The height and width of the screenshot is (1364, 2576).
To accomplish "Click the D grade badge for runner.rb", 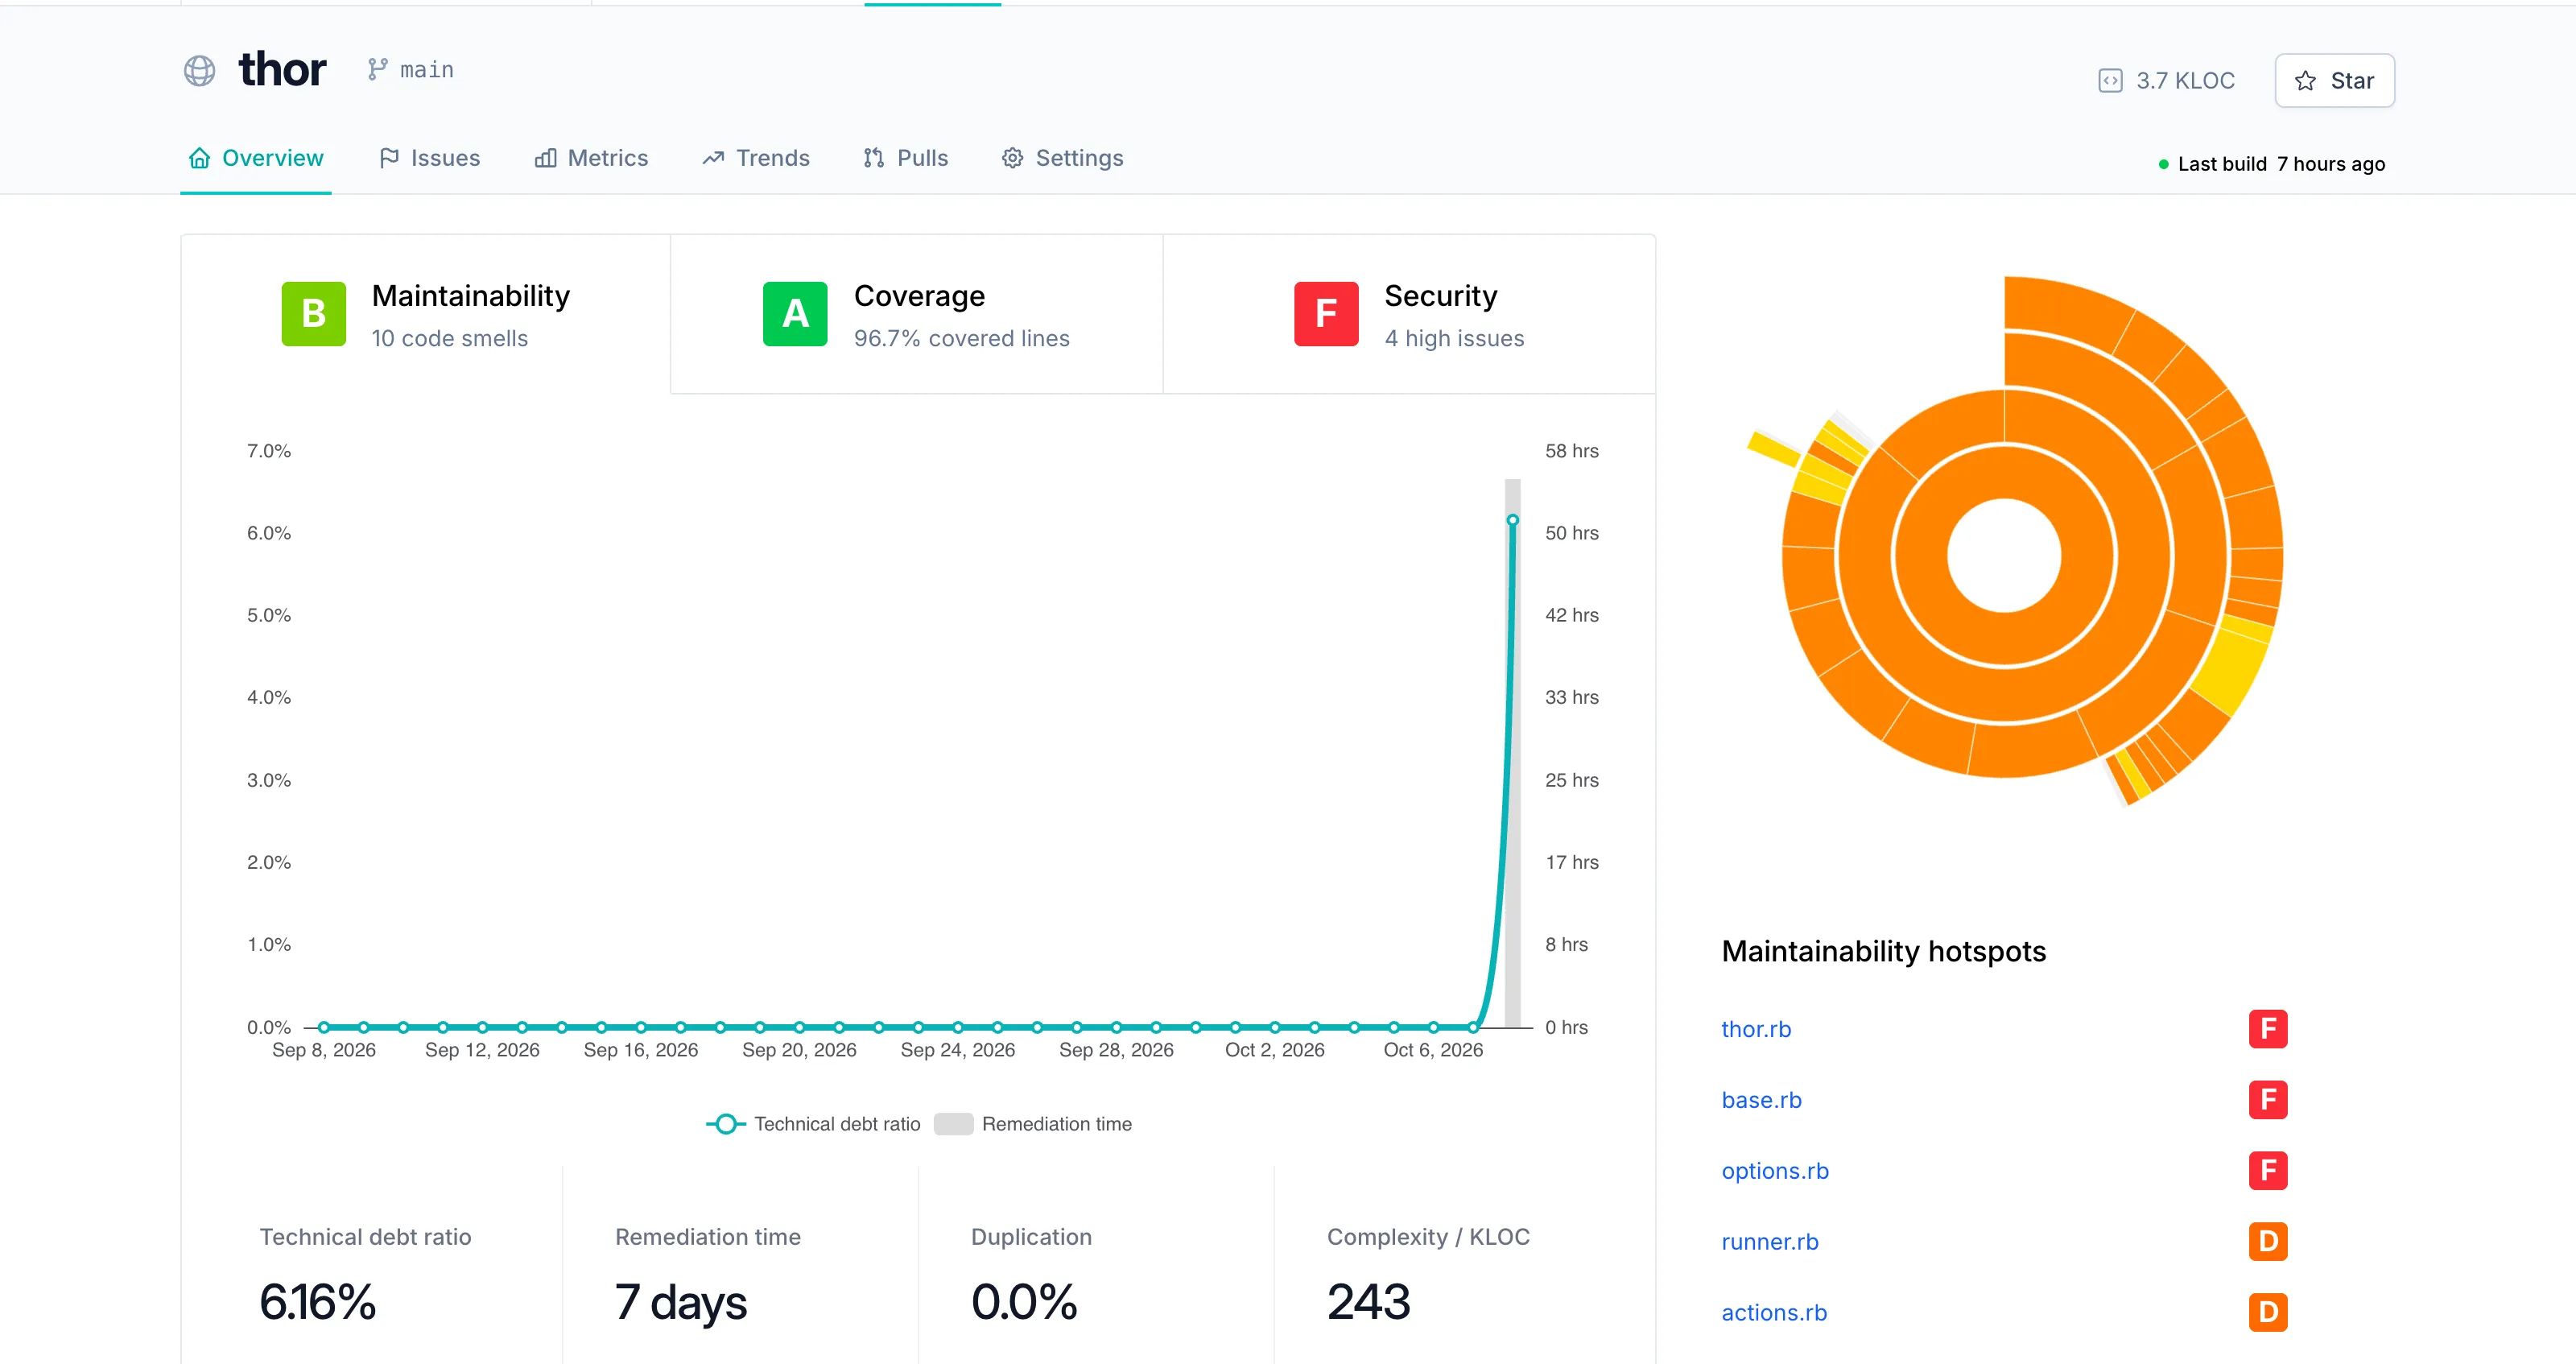I will click(2268, 1242).
